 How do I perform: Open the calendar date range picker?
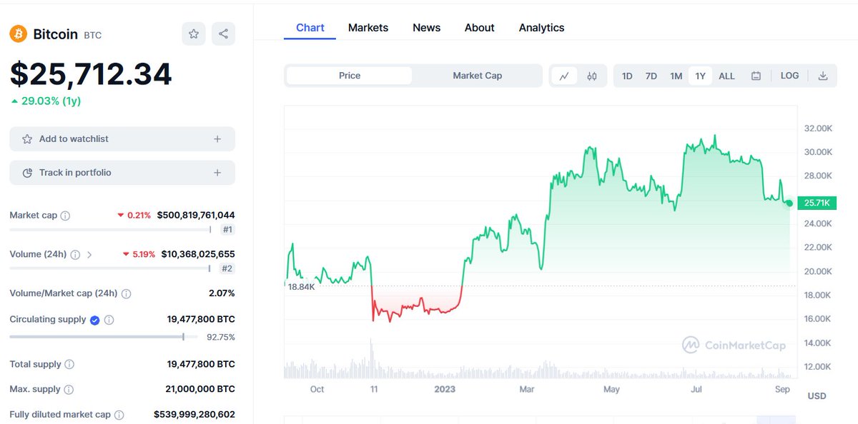click(756, 76)
